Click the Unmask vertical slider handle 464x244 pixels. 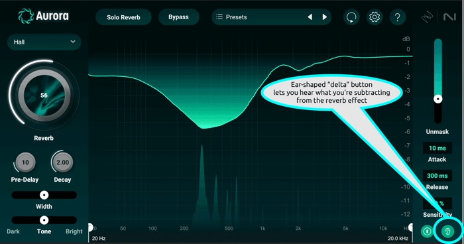click(x=438, y=99)
